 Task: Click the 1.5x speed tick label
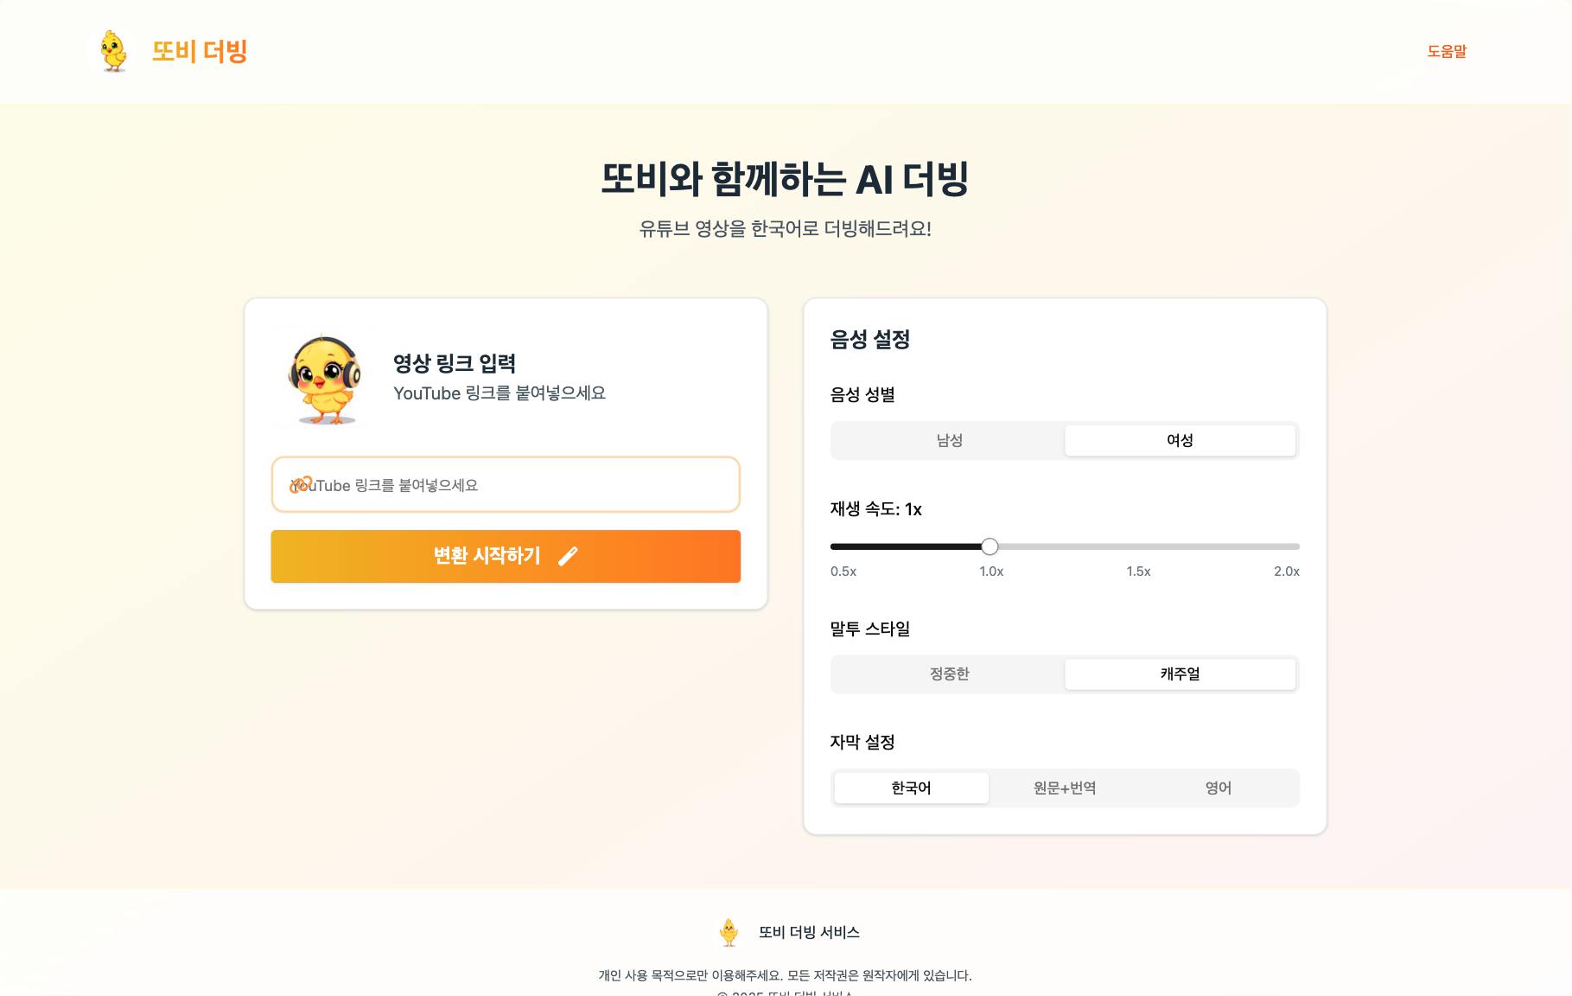click(1138, 571)
